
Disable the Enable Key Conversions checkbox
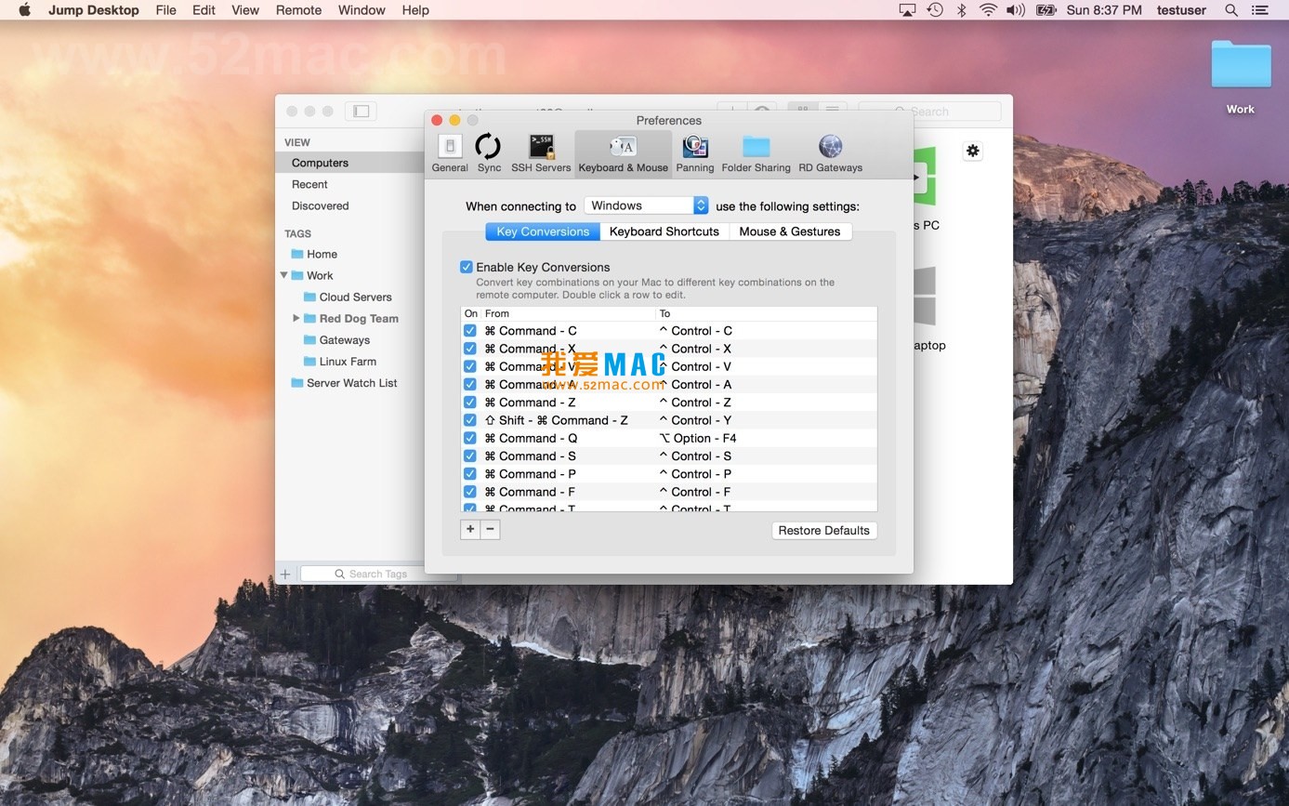tap(467, 267)
